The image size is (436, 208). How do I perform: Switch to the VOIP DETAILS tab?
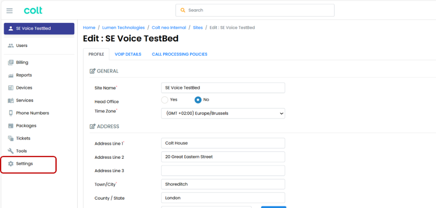tap(128, 54)
